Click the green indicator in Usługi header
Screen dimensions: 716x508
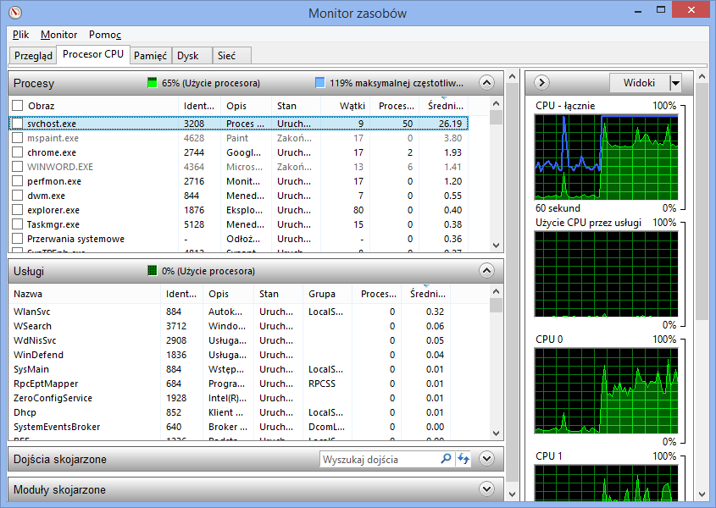coord(152,271)
